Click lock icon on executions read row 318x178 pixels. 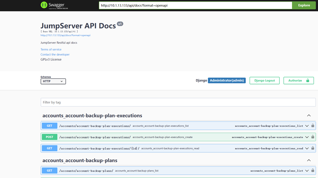[313, 148]
